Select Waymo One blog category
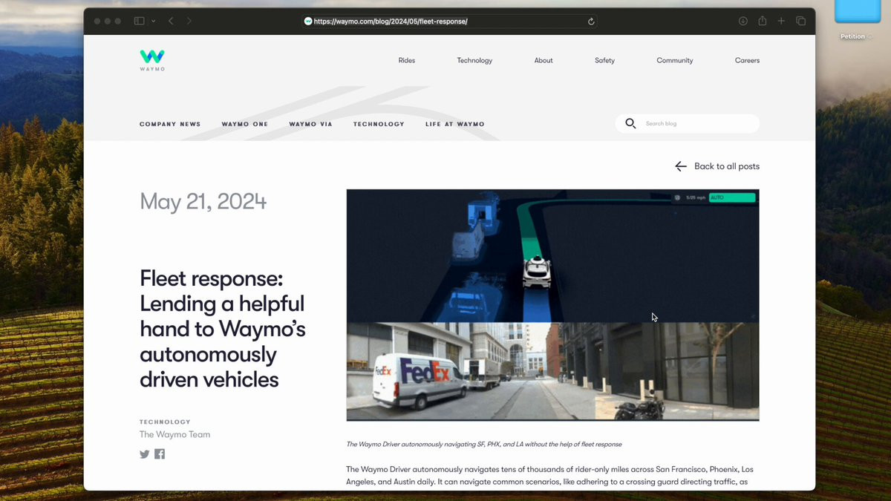891x501 pixels. click(x=245, y=124)
